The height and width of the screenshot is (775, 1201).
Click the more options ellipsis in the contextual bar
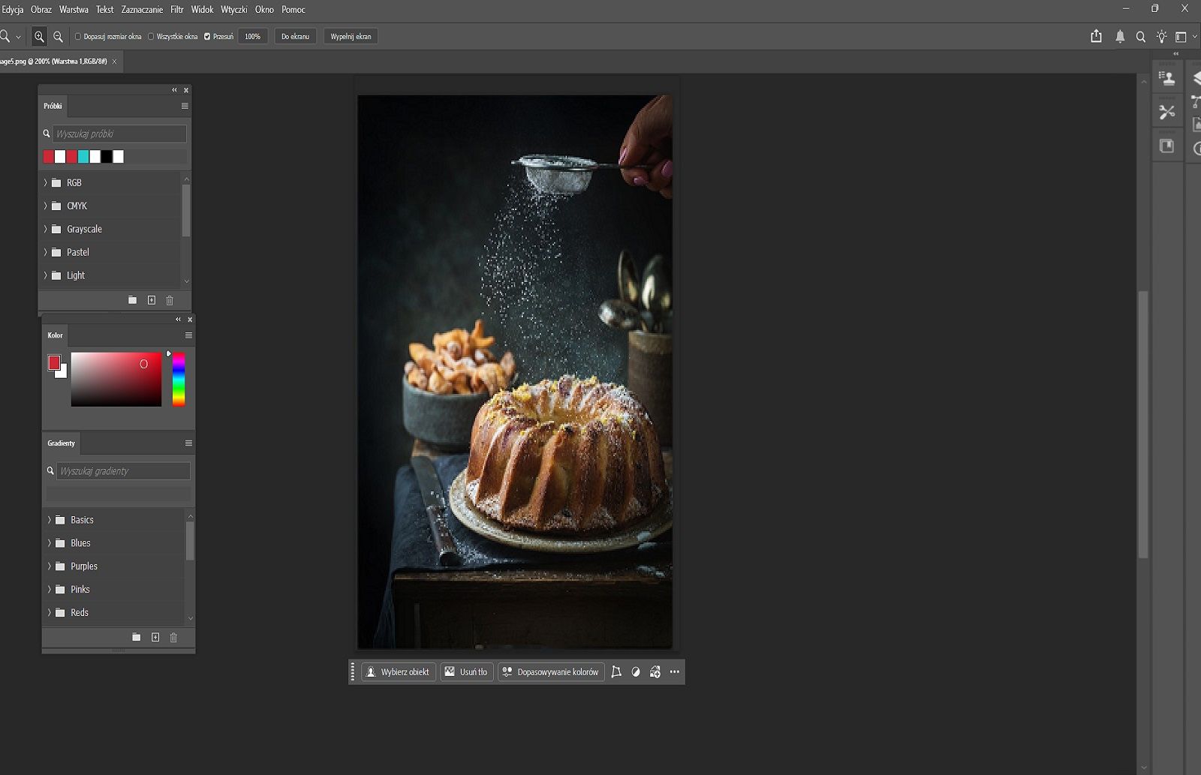[x=674, y=671]
